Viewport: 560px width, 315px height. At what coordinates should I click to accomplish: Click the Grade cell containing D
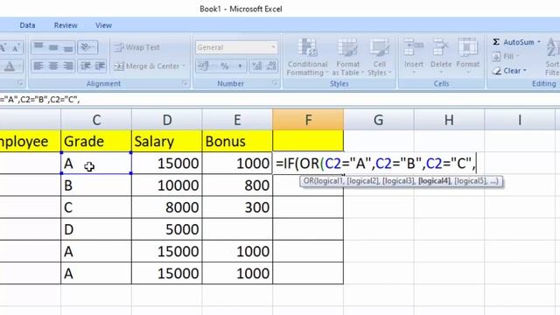click(96, 229)
